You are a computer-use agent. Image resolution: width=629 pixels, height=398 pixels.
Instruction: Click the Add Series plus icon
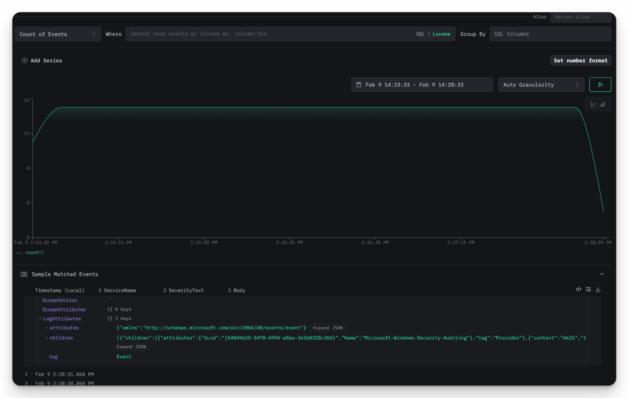pyautogui.click(x=25, y=60)
